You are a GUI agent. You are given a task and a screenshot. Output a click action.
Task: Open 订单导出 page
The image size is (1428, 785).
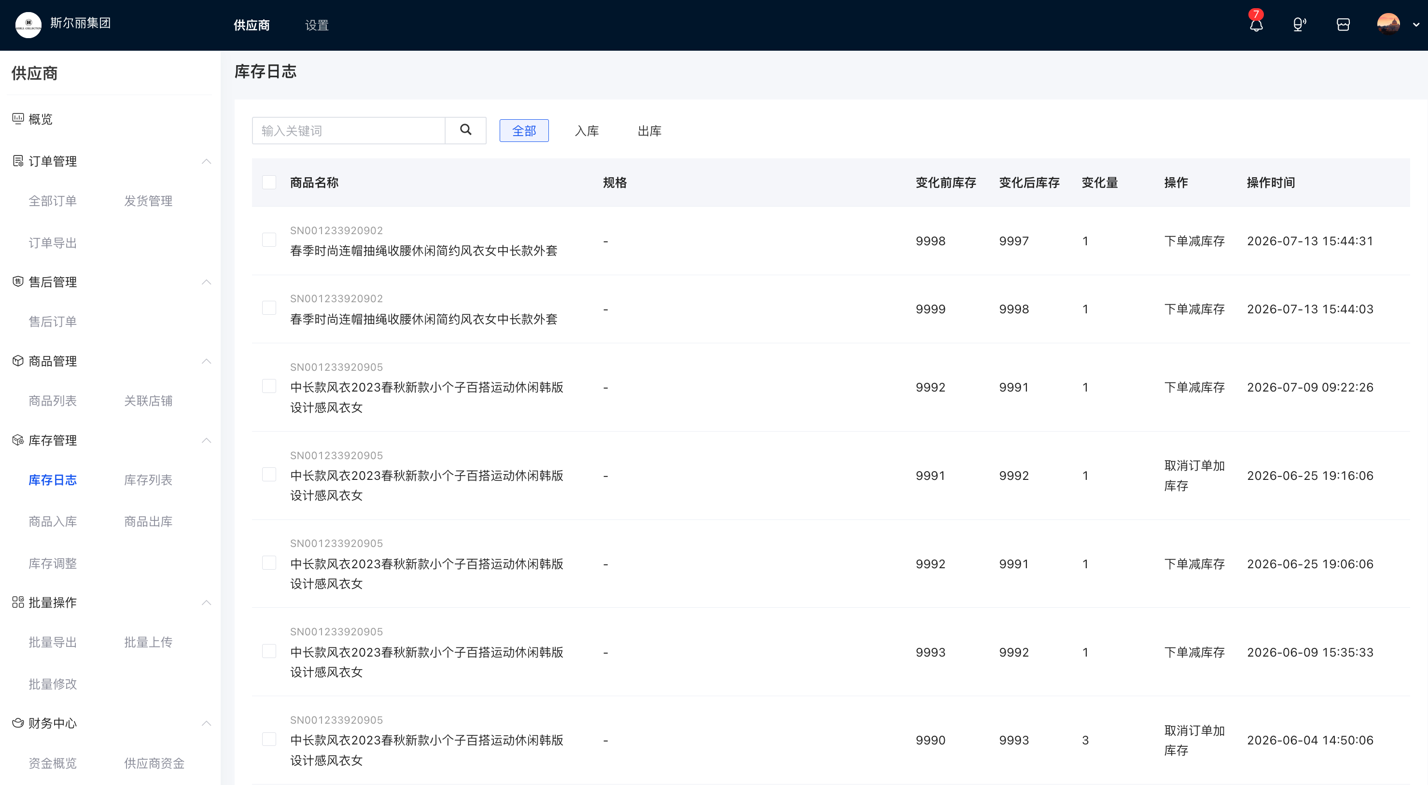(53, 243)
